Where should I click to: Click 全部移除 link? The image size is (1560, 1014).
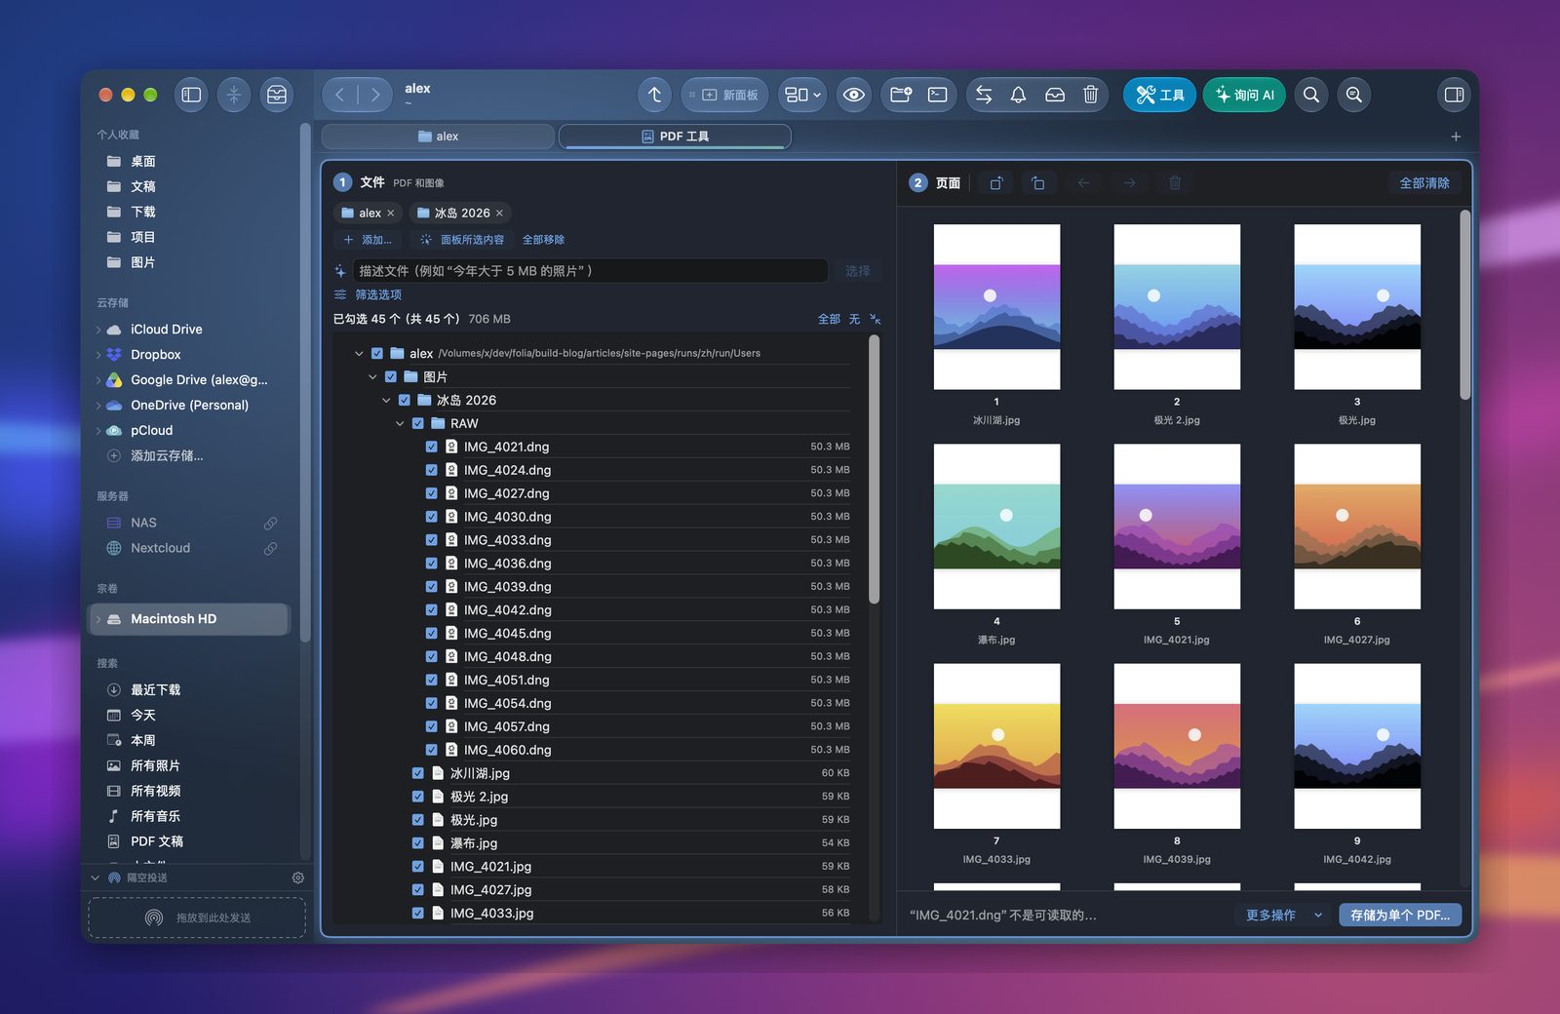tap(543, 240)
